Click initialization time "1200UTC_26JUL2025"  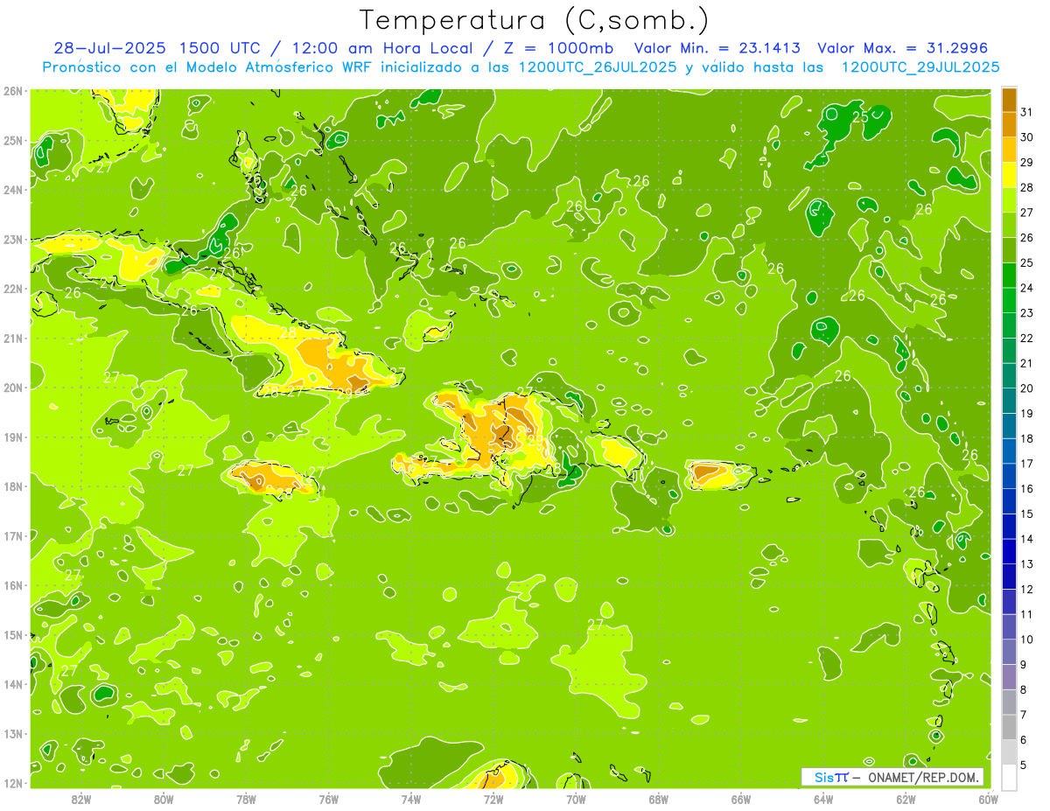[x=598, y=66]
